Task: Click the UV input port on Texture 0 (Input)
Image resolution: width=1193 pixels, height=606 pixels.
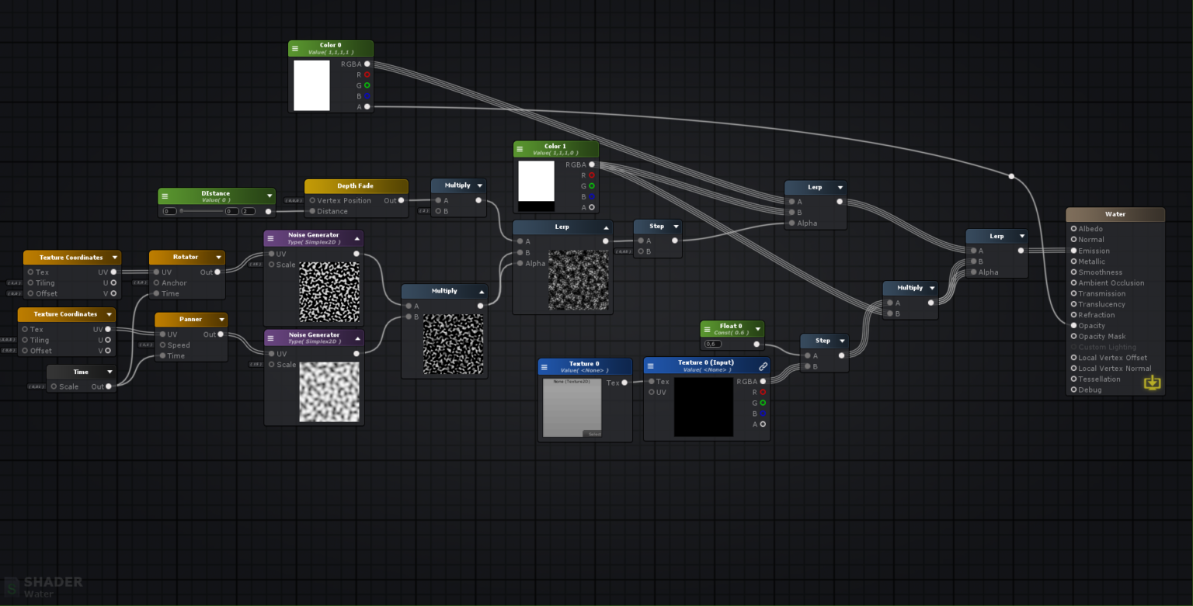Action: coord(651,393)
